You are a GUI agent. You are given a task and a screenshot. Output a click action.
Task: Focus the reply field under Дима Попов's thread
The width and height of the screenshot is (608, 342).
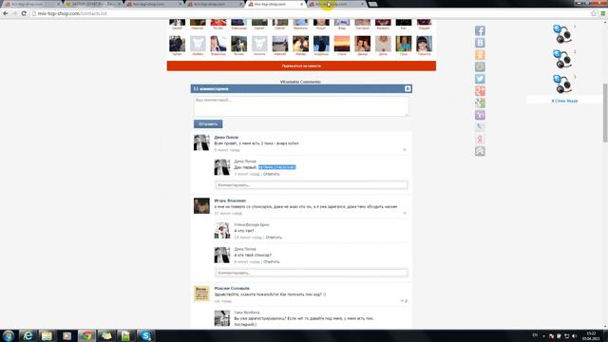tap(312, 185)
